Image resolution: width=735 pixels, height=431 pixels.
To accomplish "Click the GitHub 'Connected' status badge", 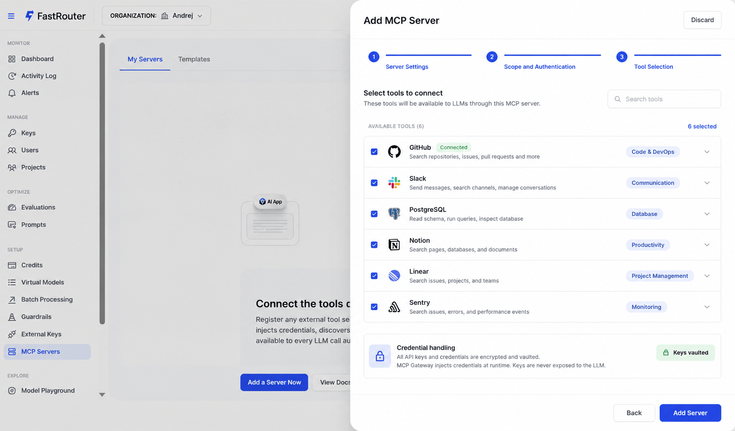I will (453, 147).
